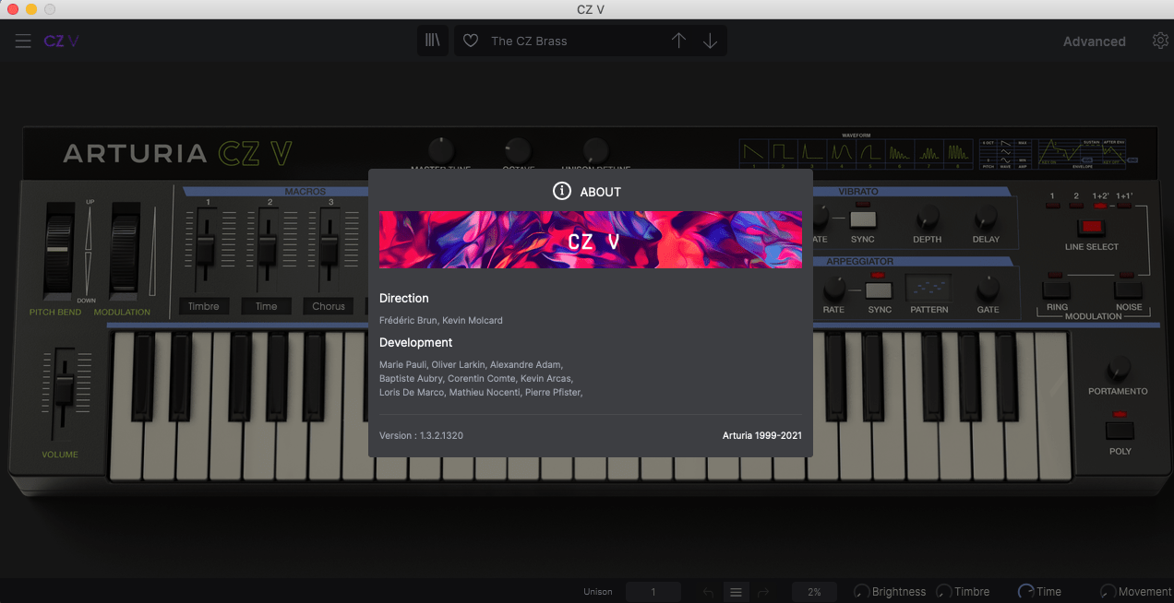Image resolution: width=1174 pixels, height=603 pixels.
Task: Adjust the Brightness knob icon
Action: click(x=862, y=591)
